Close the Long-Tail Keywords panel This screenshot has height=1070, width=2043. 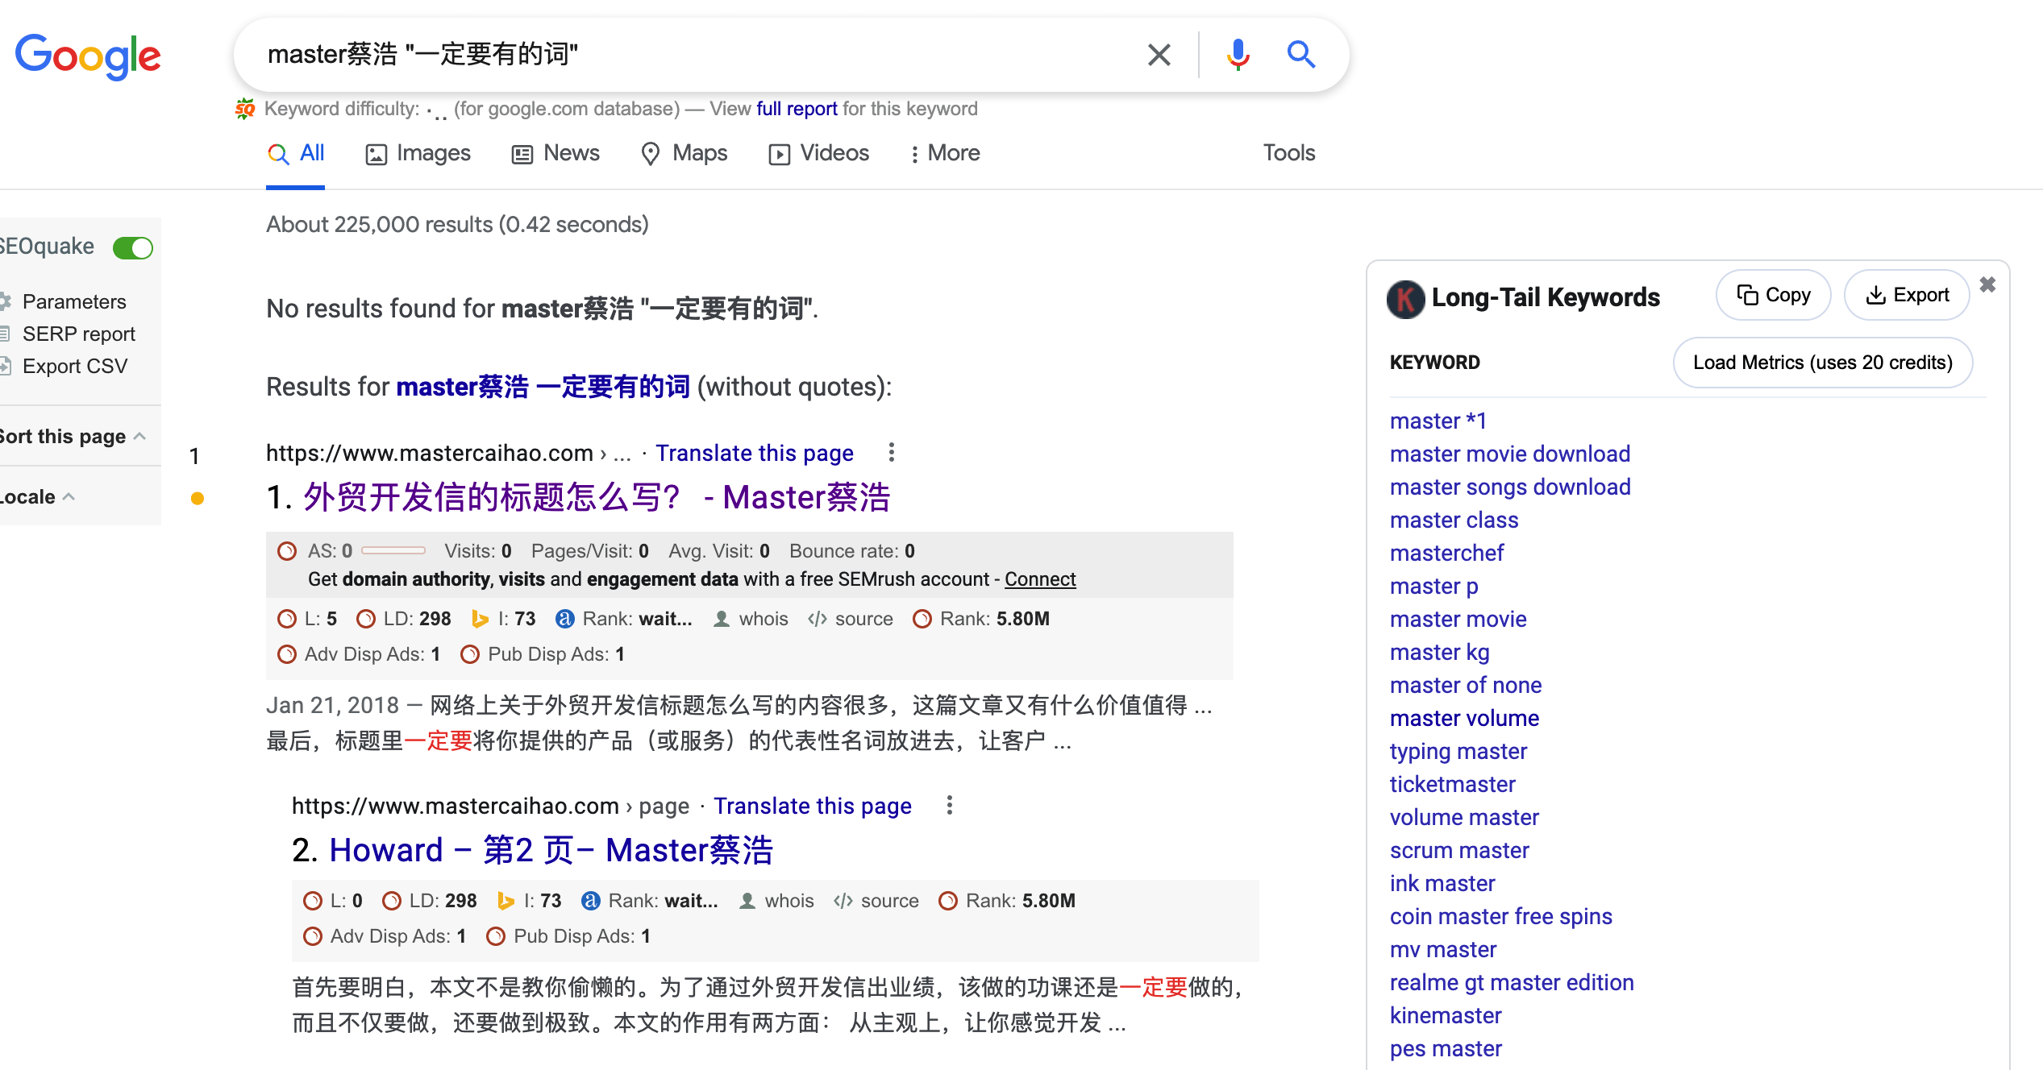(1987, 284)
